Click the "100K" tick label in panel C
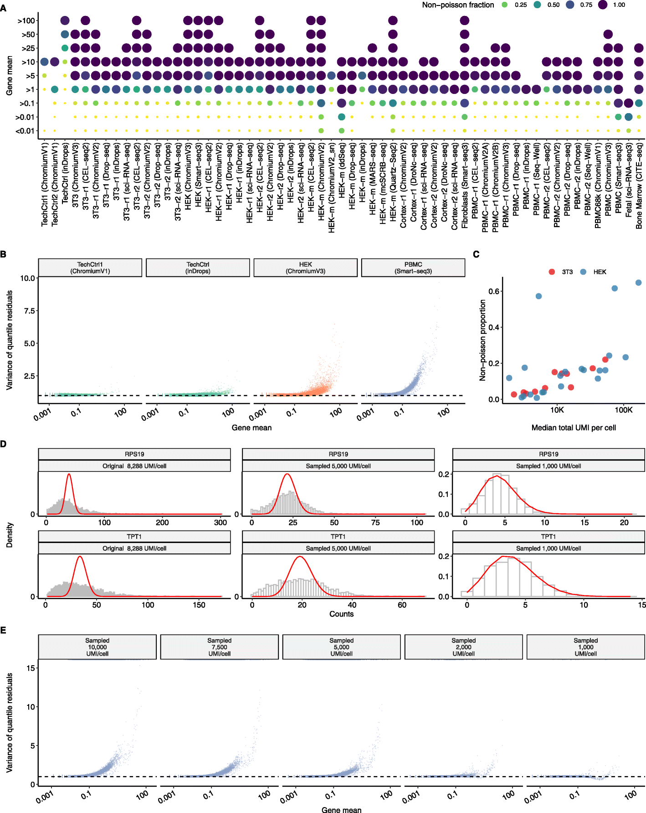The image size is (646, 813). click(624, 410)
